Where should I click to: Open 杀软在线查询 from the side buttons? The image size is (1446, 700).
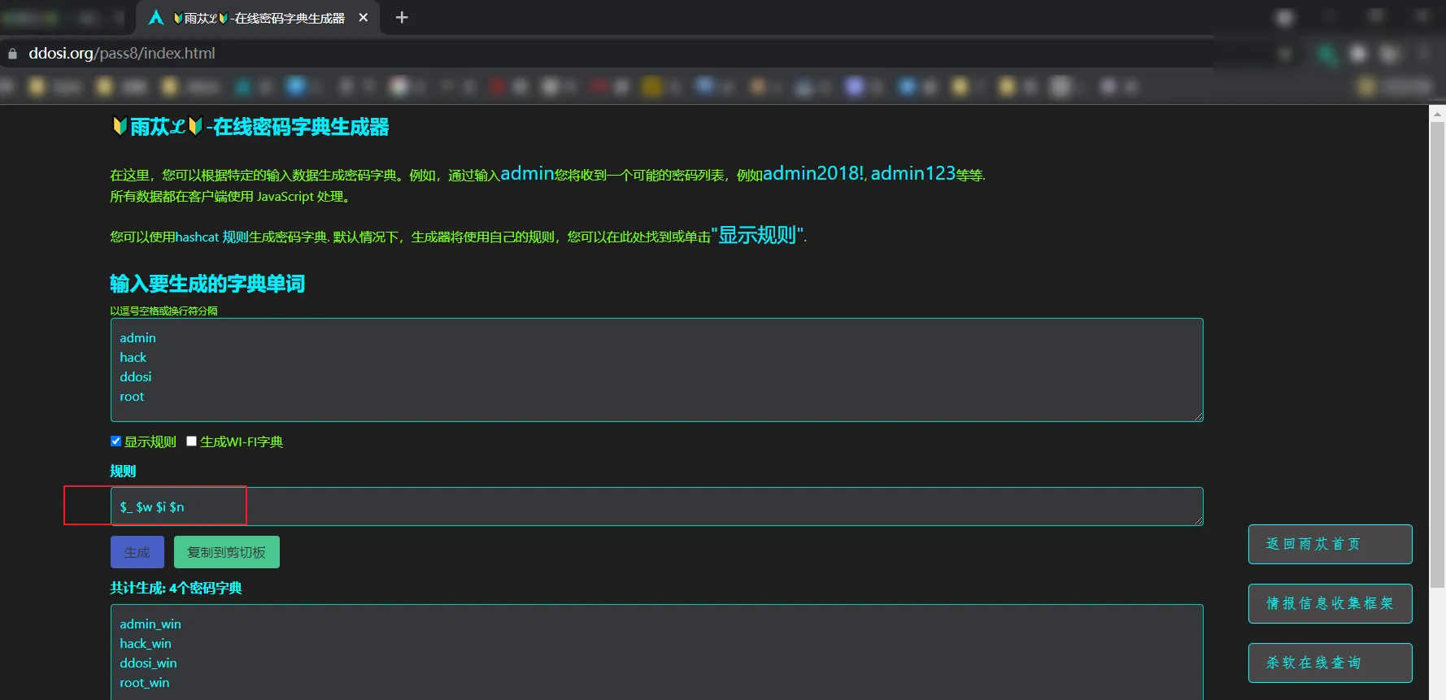click(x=1330, y=663)
